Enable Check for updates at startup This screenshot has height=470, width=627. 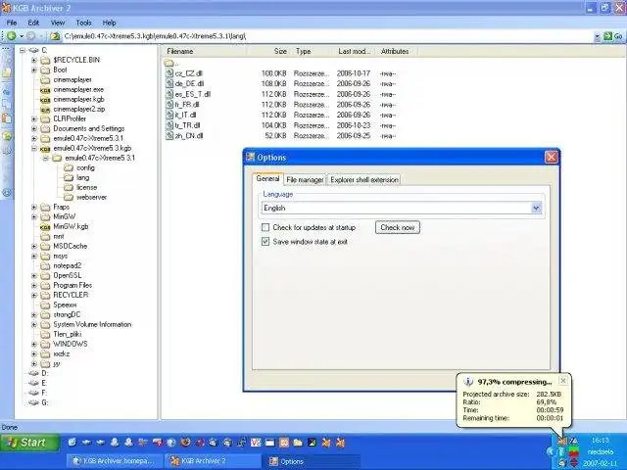265,227
